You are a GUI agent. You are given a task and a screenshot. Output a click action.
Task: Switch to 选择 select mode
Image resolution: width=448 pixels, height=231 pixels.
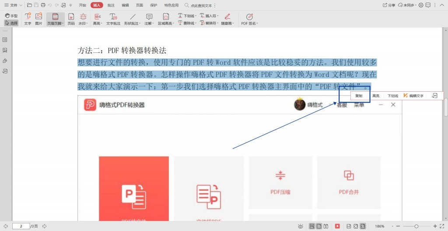pos(11,23)
